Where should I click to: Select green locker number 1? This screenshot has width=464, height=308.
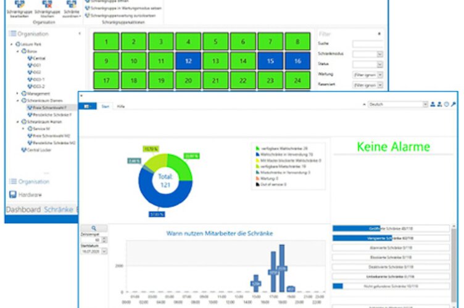(x=107, y=42)
